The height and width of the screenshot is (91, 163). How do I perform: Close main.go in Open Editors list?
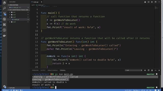pos(10,7)
